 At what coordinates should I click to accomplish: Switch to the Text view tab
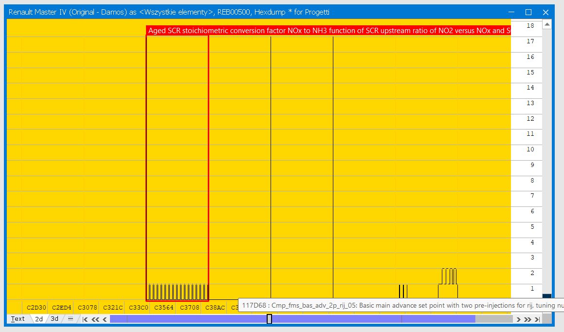(18, 319)
